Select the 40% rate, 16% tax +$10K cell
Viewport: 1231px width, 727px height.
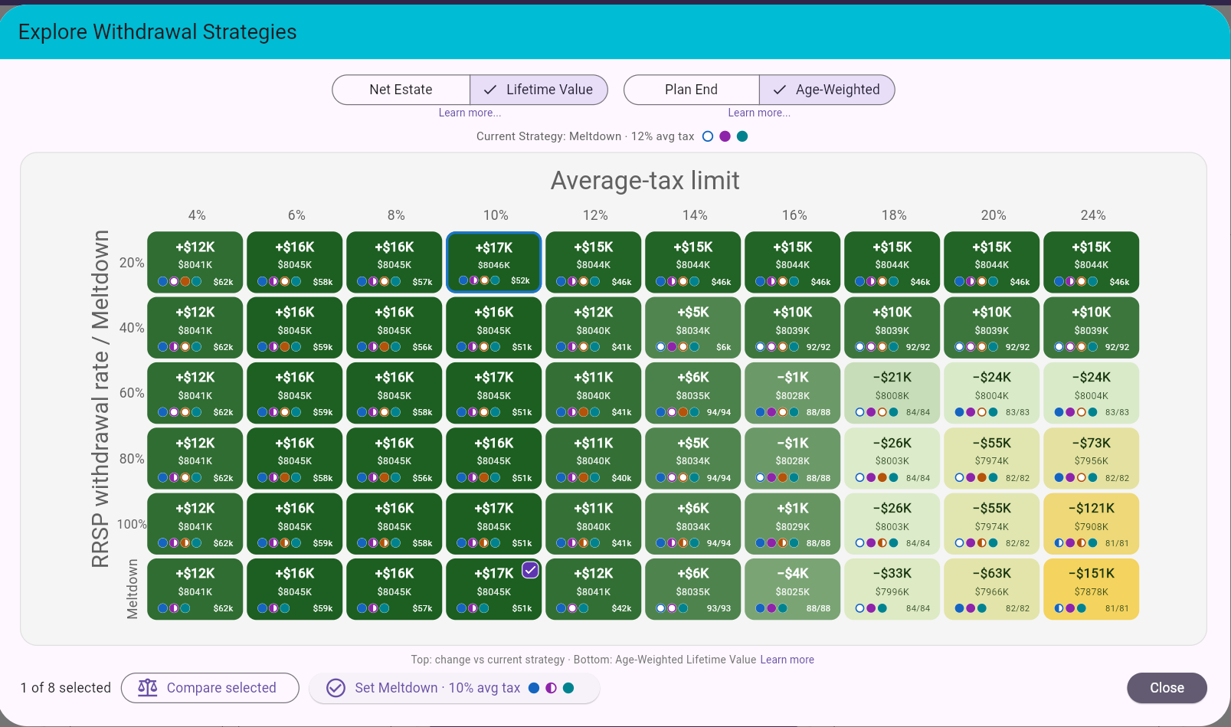tap(793, 328)
